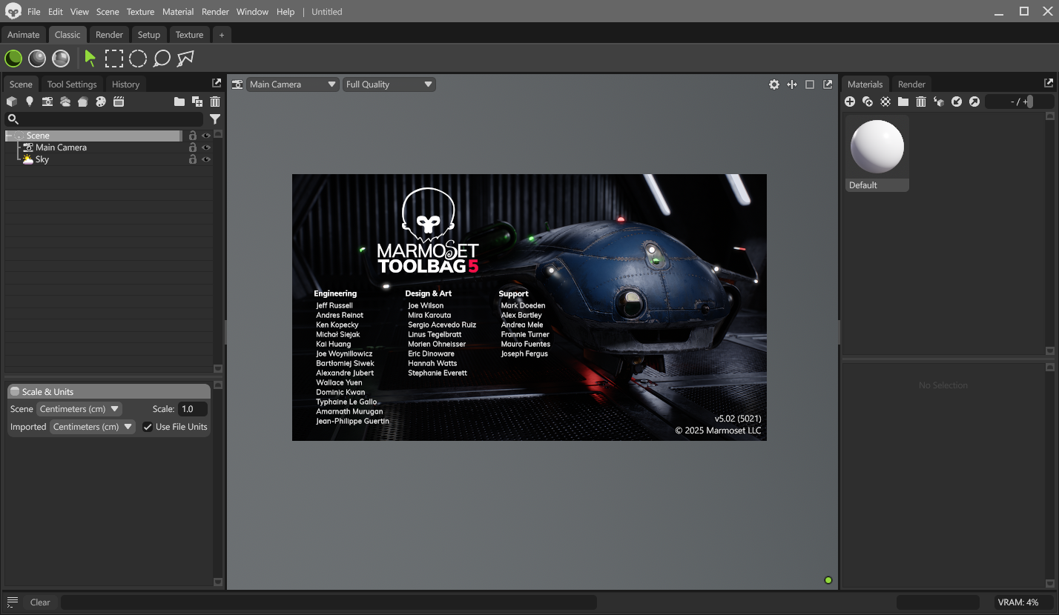This screenshot has height=615, width=1059.
Task: Open the Material menu
Action: coord(178,12)
